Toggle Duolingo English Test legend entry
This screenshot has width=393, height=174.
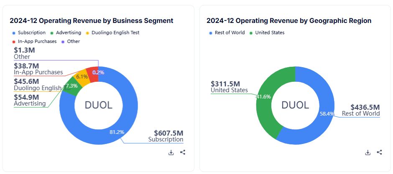(x=112, y=33)
